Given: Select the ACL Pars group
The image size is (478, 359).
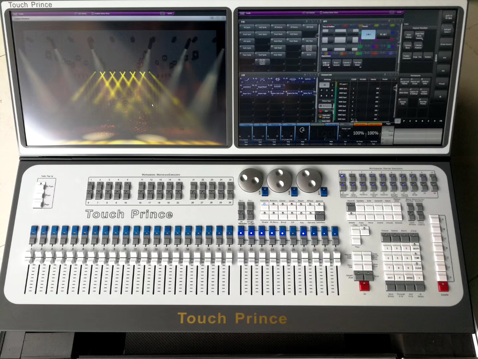Looking at the screenshot, I should [309, 41].
